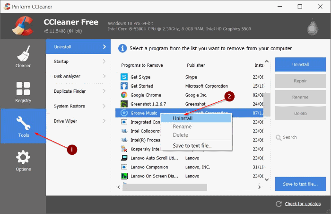Click the Integrated Camera icon
The image size is (331, 214).
pyautogui.click(x=124, y=122)
